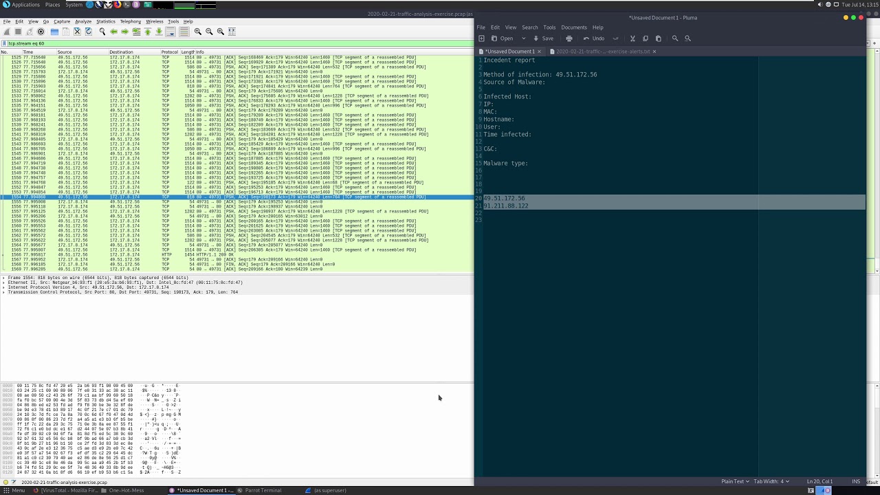This screenshot has height=495, width=880.
Task: Click Wireshark's stop capture square icon
Action: 18,32
